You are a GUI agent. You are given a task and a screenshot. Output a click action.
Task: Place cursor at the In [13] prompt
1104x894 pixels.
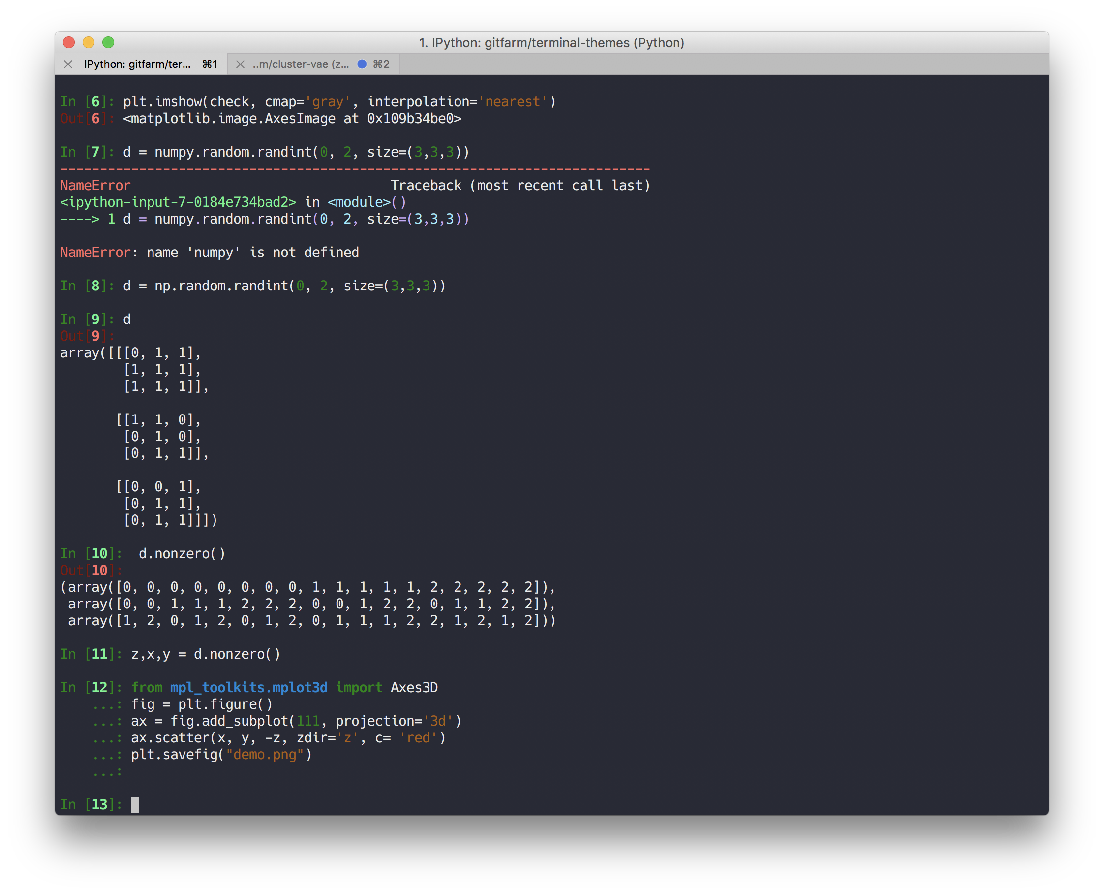point(135,804)
